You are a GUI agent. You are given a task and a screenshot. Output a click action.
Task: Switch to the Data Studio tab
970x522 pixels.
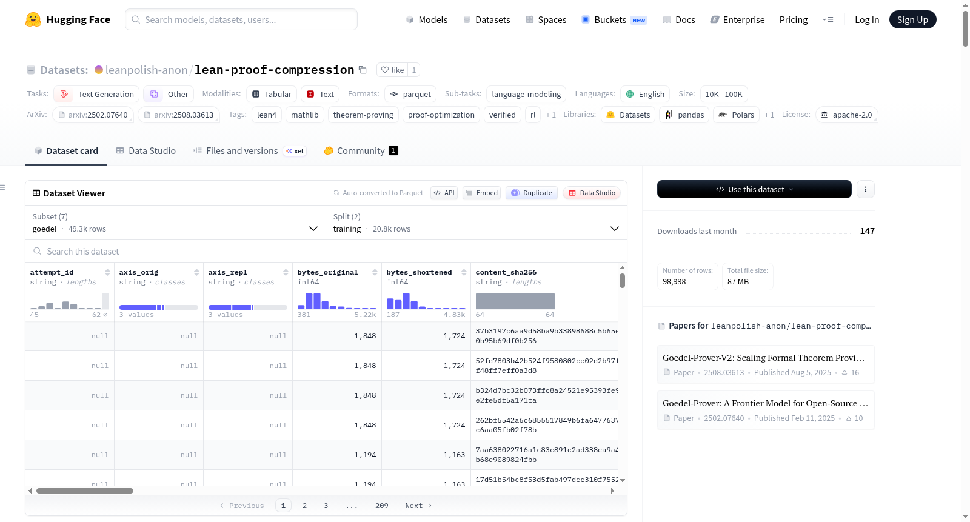[x=146, y=151]
